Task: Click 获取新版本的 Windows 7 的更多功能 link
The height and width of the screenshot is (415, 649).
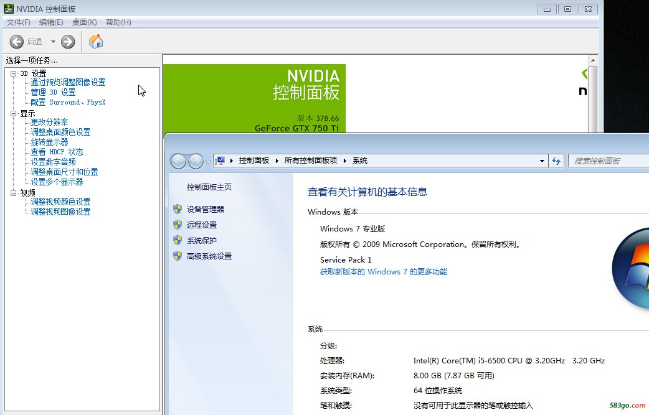Action: [x=384, y=271]
